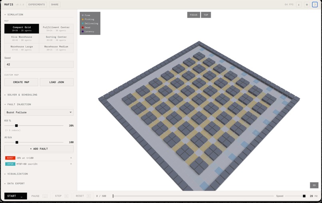Image resolution: width=322 pixels, height=203 pixels.
Task: Click the Load JSON button
Action: 56,82
